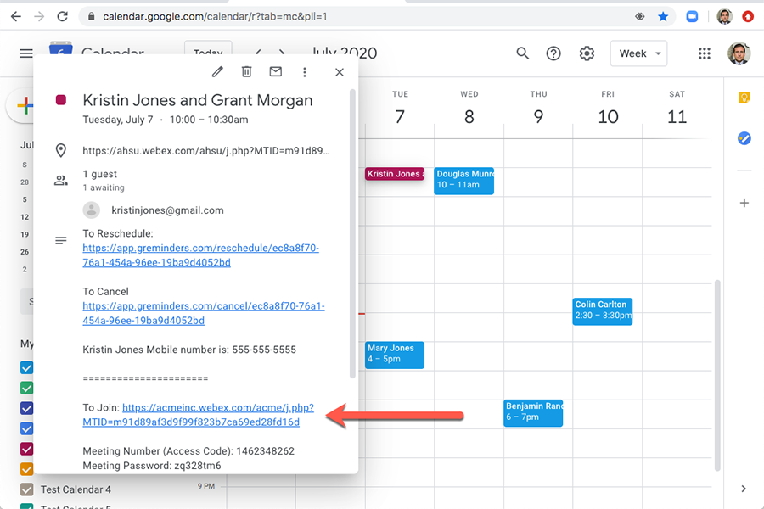Image resolution: width=764 pixels, height=509 pixels.
Task: Click the 1 guest summary line
Action: (100, 174)
